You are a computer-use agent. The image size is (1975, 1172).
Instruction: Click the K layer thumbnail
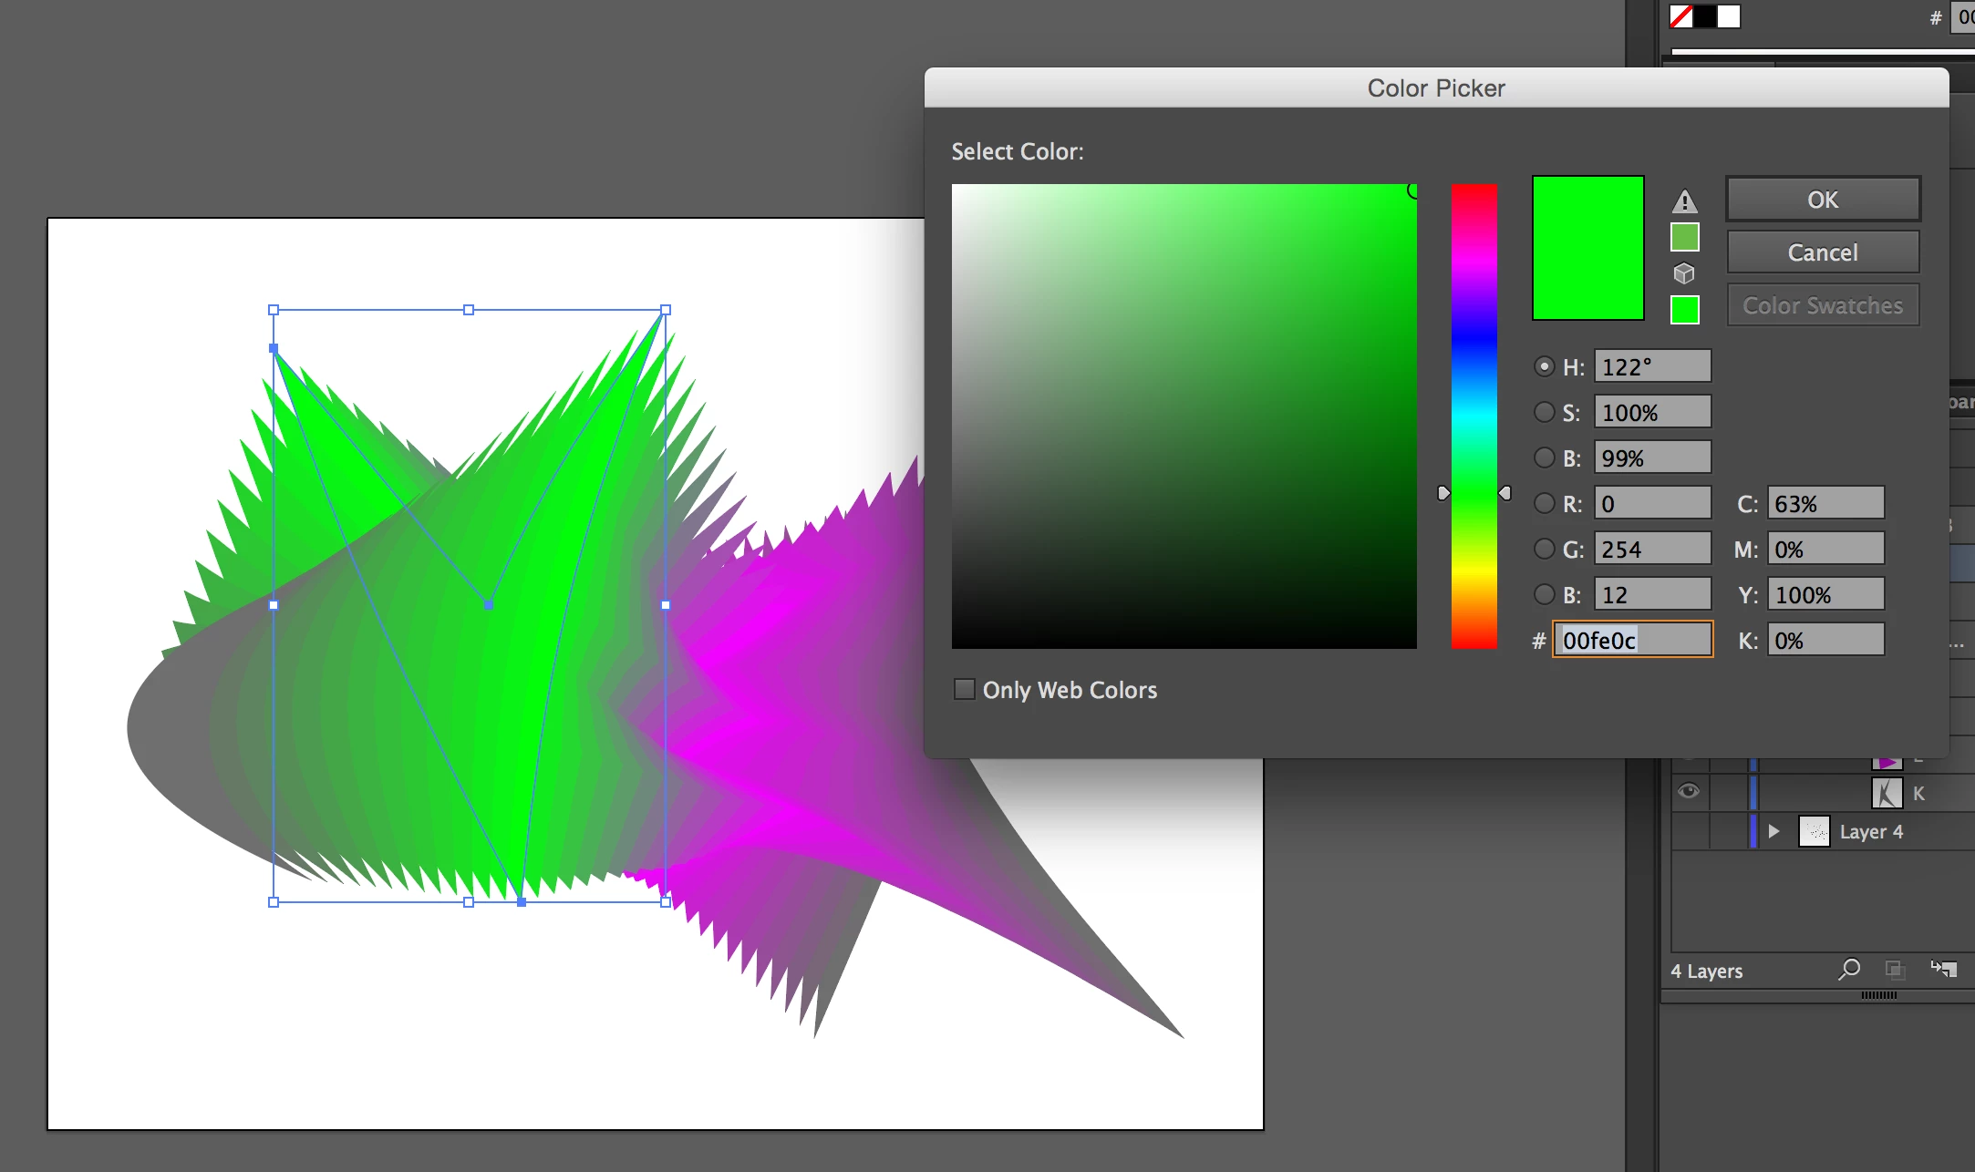pos(1887,793)
